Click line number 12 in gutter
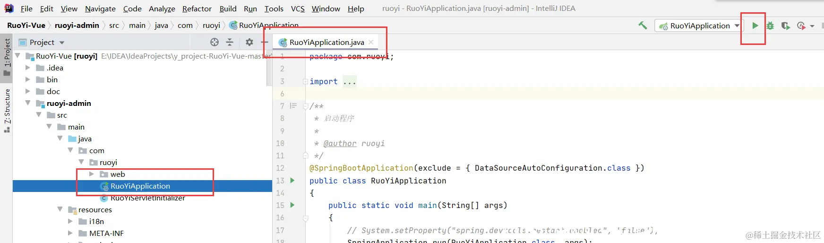Image resolution: width=824 pixels, height=243 pixels. pyautogui.click(x=280, y=168)
